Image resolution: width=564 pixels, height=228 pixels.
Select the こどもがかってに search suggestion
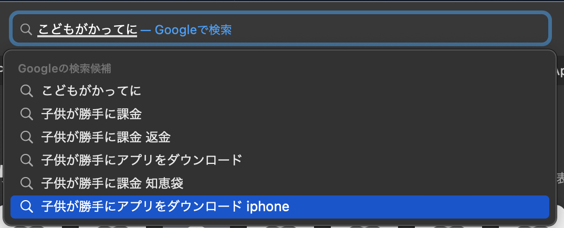[x=91, y=91]
